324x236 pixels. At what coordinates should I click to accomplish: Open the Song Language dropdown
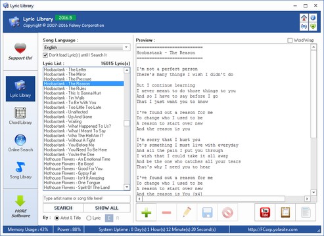[87, 47]
